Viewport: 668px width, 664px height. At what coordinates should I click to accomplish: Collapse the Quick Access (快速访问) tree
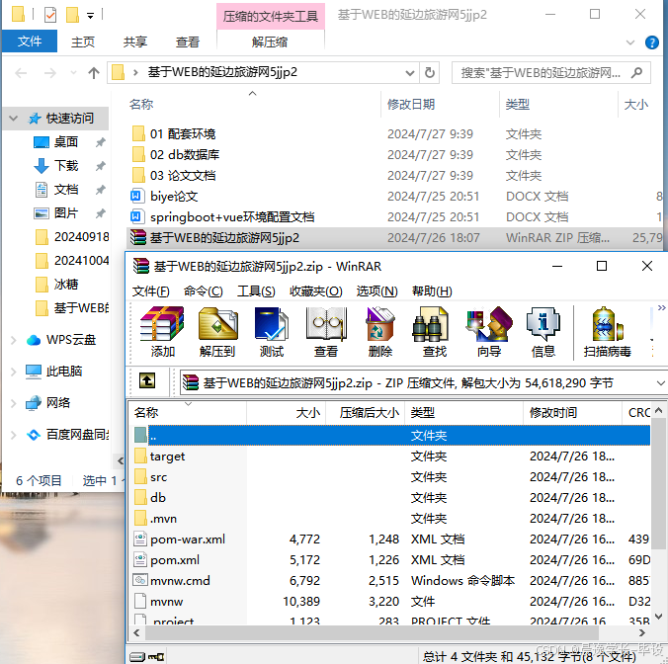[14, 118]
